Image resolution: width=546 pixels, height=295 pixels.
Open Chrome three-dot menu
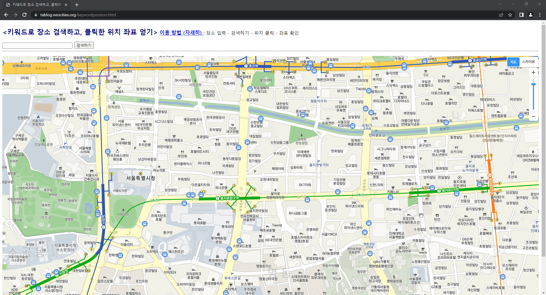pyautogui.click(x=540, y=15)
